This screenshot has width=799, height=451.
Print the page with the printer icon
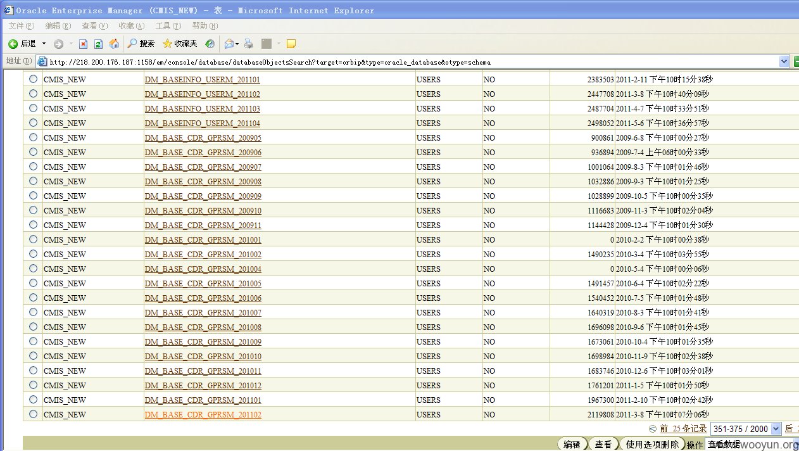[249, 44]
